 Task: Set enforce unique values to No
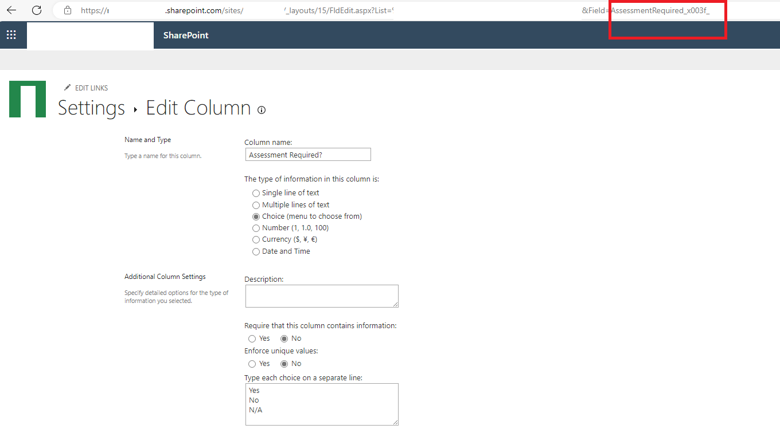tap(284, 364)
